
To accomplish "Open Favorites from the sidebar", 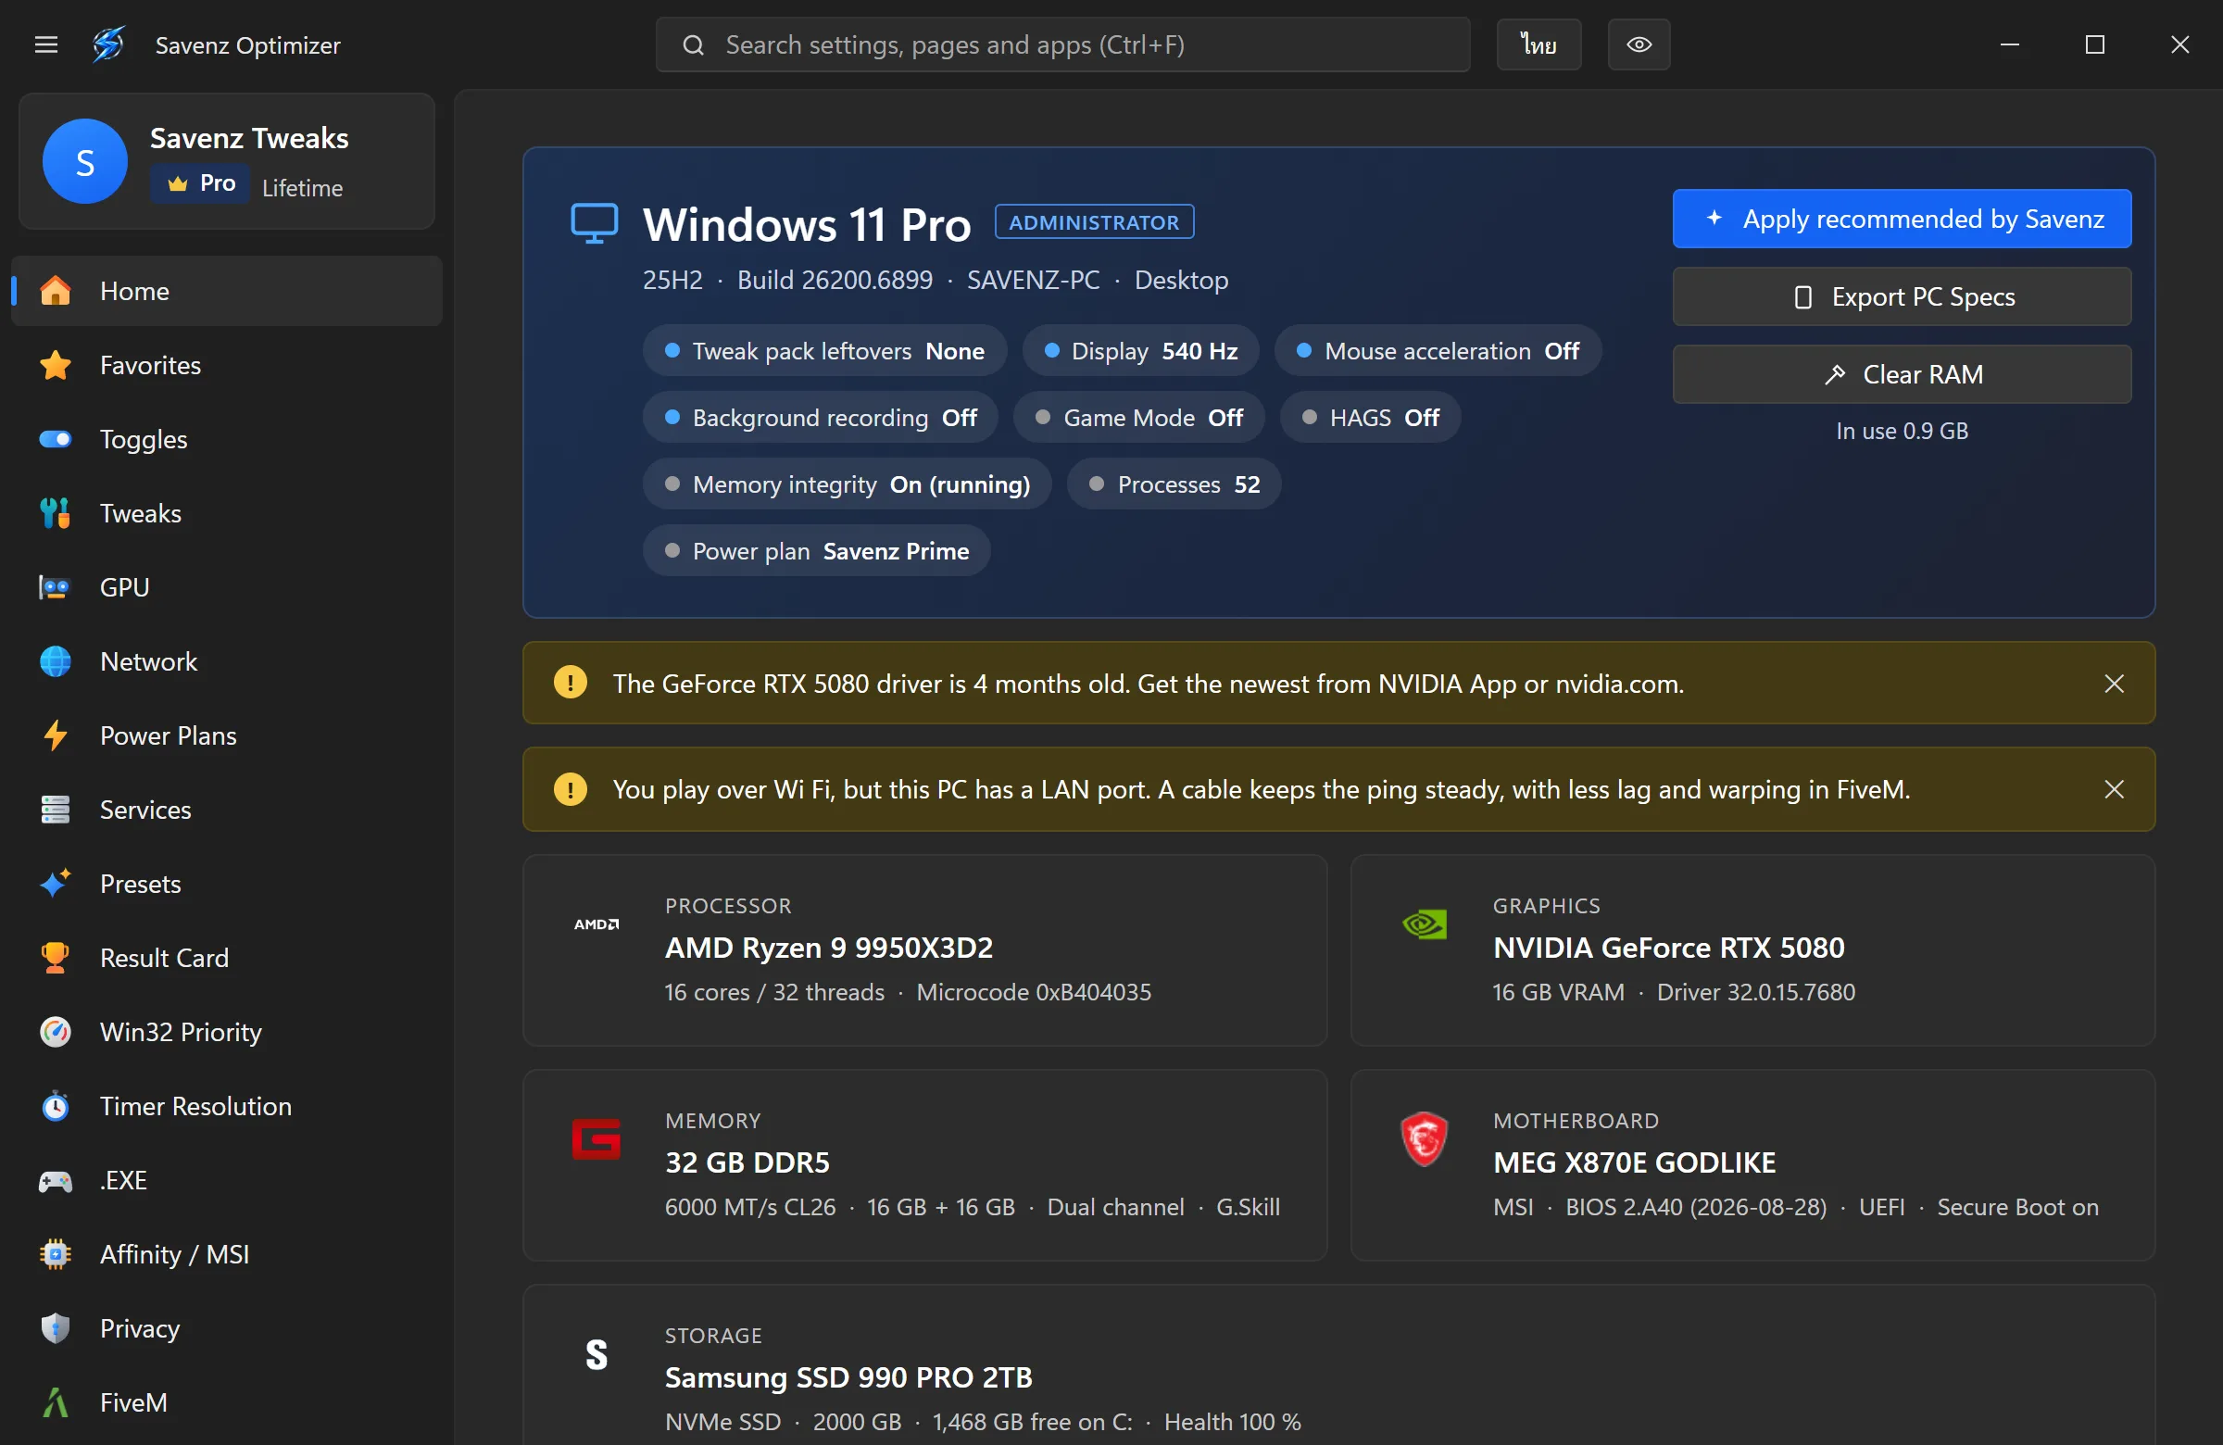I will click(x=226, y=365).
